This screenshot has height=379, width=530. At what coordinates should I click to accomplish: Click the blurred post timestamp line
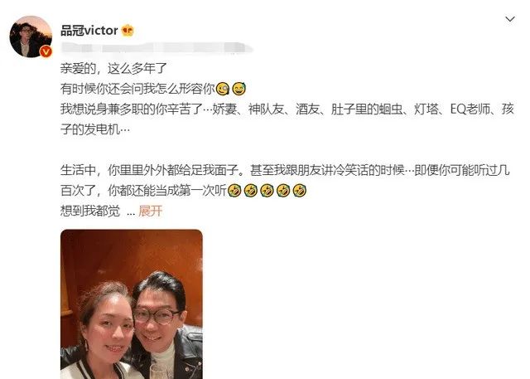[157, 48]
